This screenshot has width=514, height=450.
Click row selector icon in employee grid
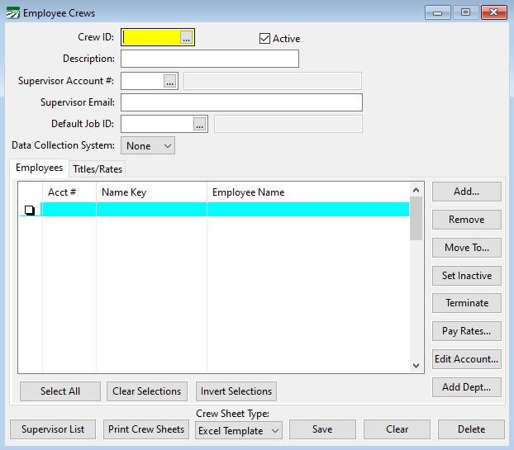(30, 210)
